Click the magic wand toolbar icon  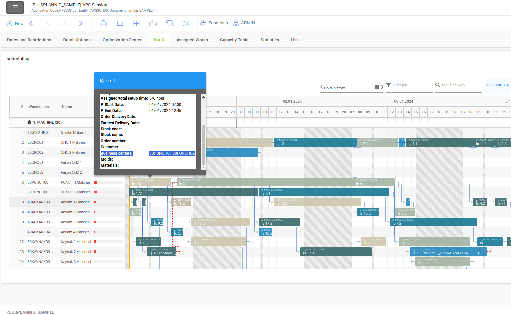[x=186, y=23]
